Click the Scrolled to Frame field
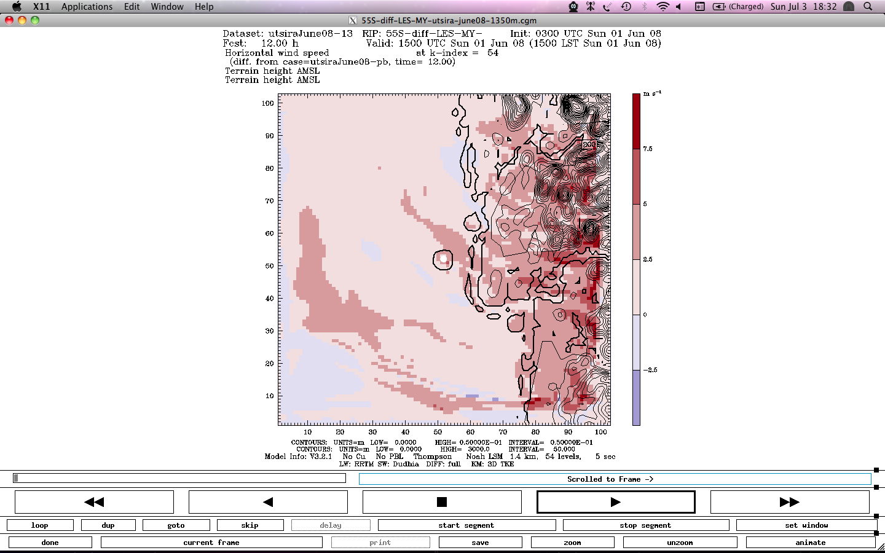The image size is (885, 553). pos(615,479)
